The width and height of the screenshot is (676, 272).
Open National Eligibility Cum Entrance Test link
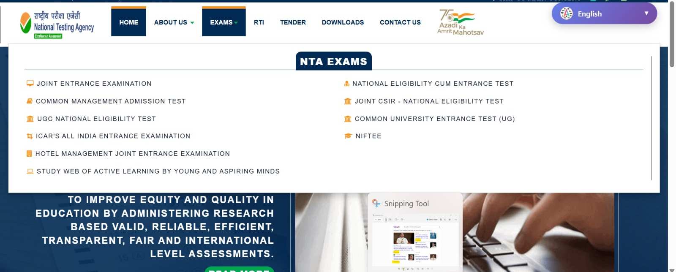(x=433, y=84)
